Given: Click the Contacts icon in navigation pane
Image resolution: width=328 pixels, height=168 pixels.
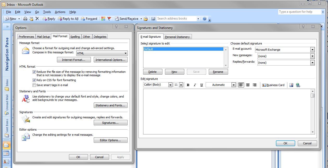Looking at the screenshot, I should pyautogui.click(x=6, y=162).
